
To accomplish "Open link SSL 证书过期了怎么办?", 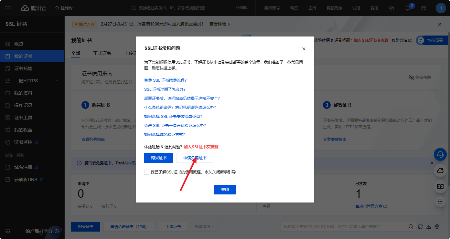I will (165, 89).
